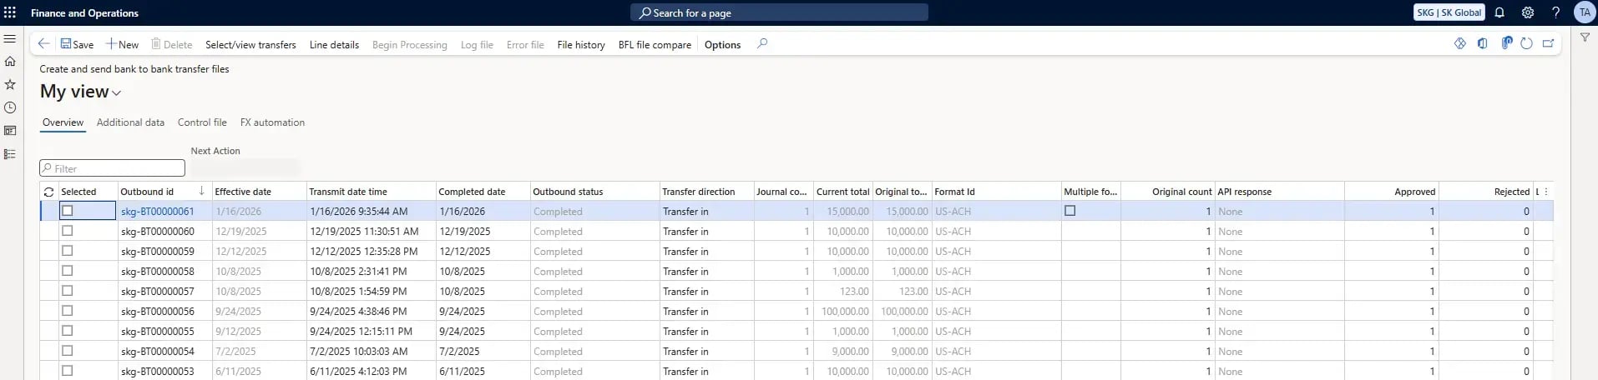This screenshot has width=1598, height=380.
Task: Check the Selected box for skg-BT00000060
Action: (68, 231)
